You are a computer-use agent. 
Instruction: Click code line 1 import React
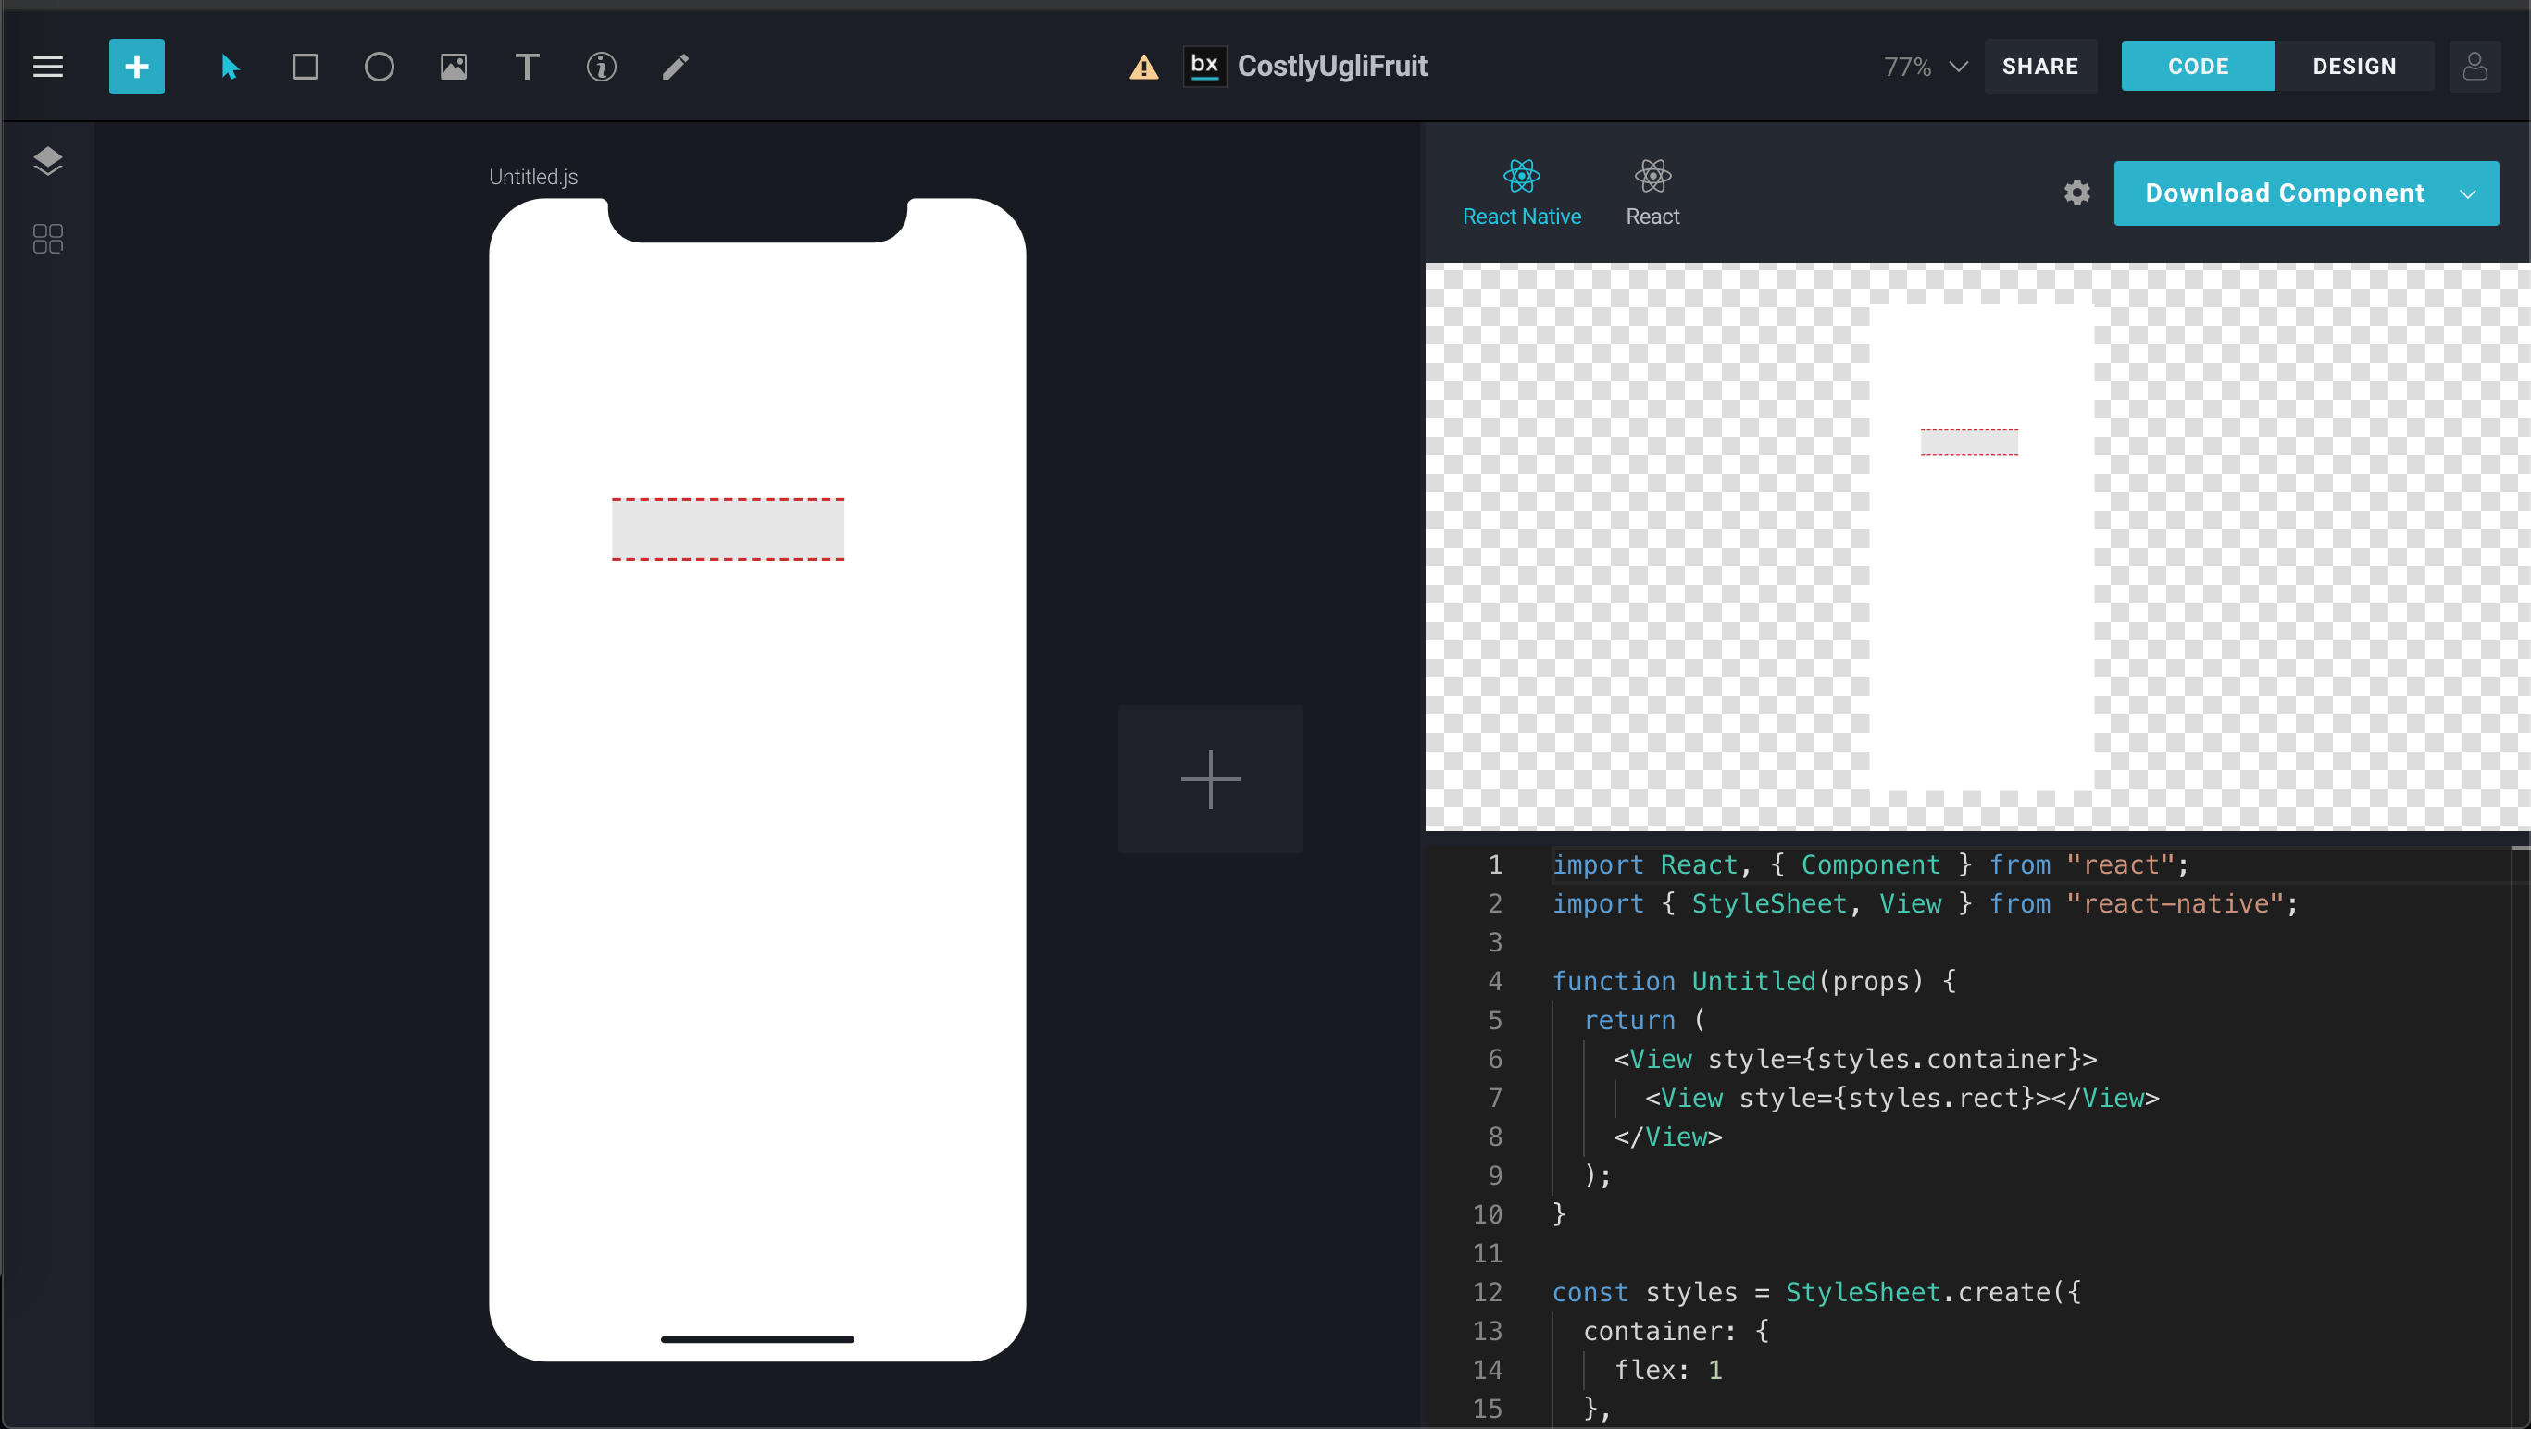[1870, 864]
